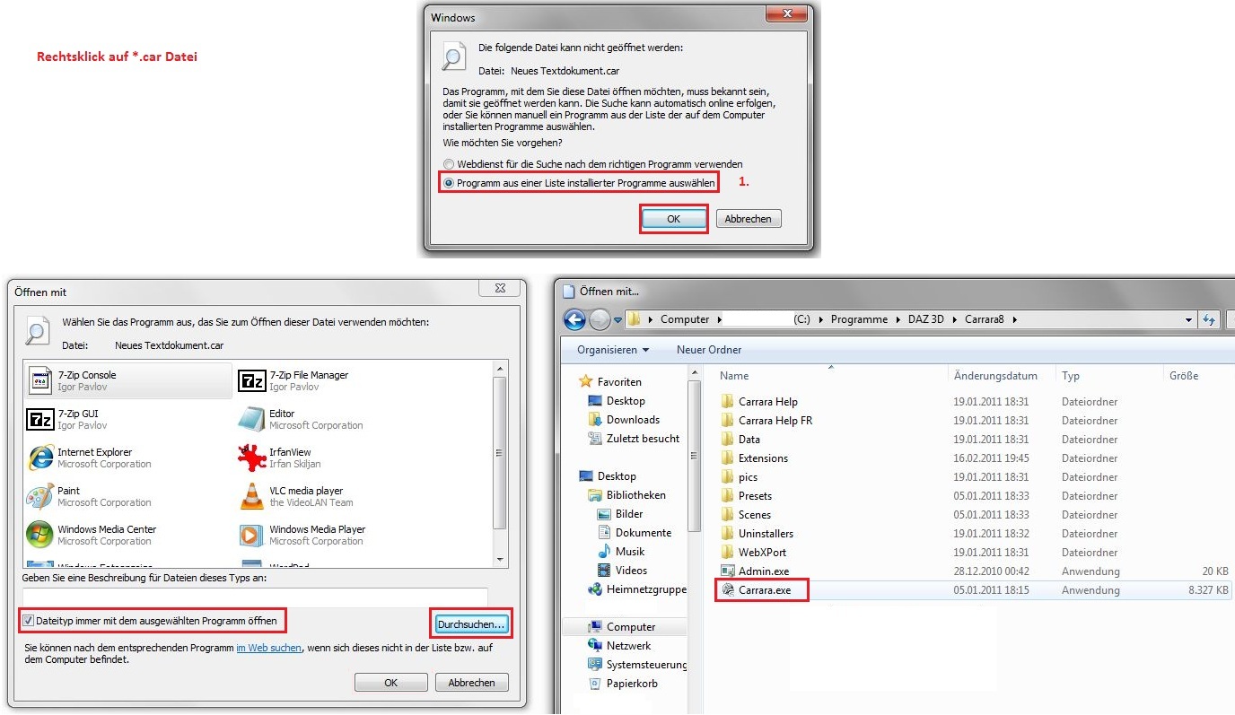Click Abbrechen in the Windows dialog
This screenshot has height=715, width=1235.
pyautogui.click(x=749, y=219)
